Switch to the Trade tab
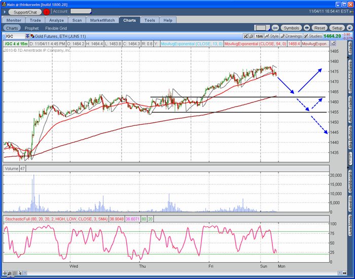The height and width of the screenshot is (279, 355). (35, 20)
